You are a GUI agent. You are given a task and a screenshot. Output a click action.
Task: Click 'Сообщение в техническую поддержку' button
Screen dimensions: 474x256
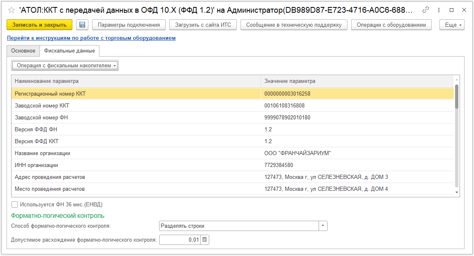point(294,25)
